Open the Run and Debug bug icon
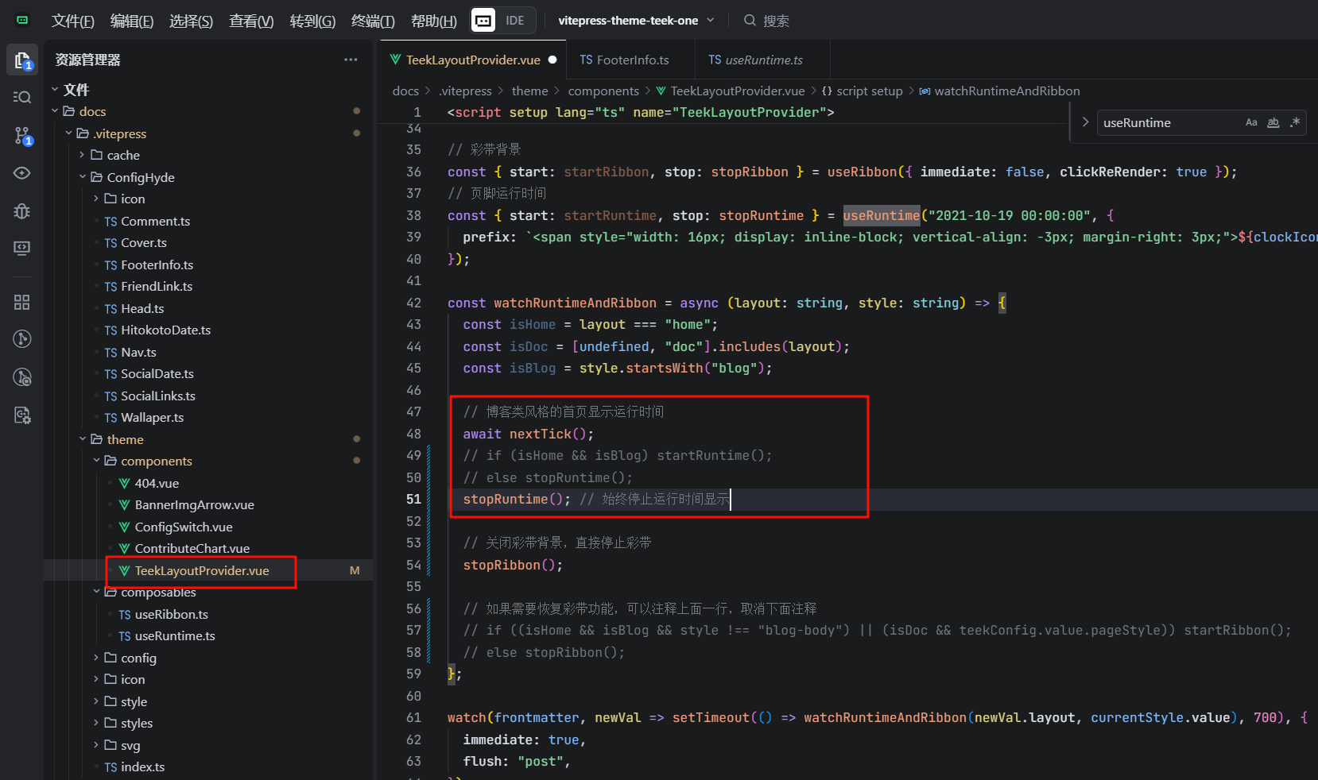The height and width of the screenshot is (780, 1318). (22, 210)
